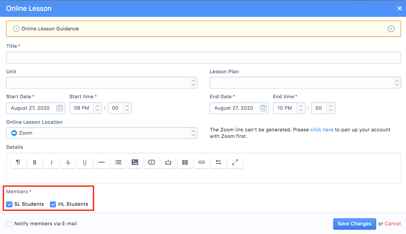
Task: Insert an image using the picture icon
Action: click(x=135, y=162)
